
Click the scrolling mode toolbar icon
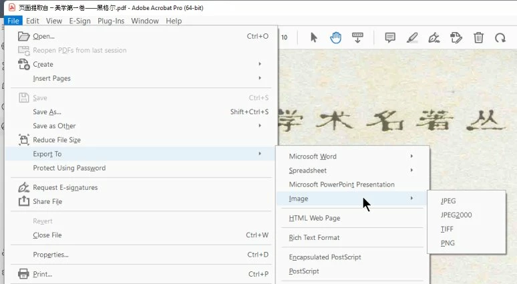pyautogui.click(x=357, y=37)
